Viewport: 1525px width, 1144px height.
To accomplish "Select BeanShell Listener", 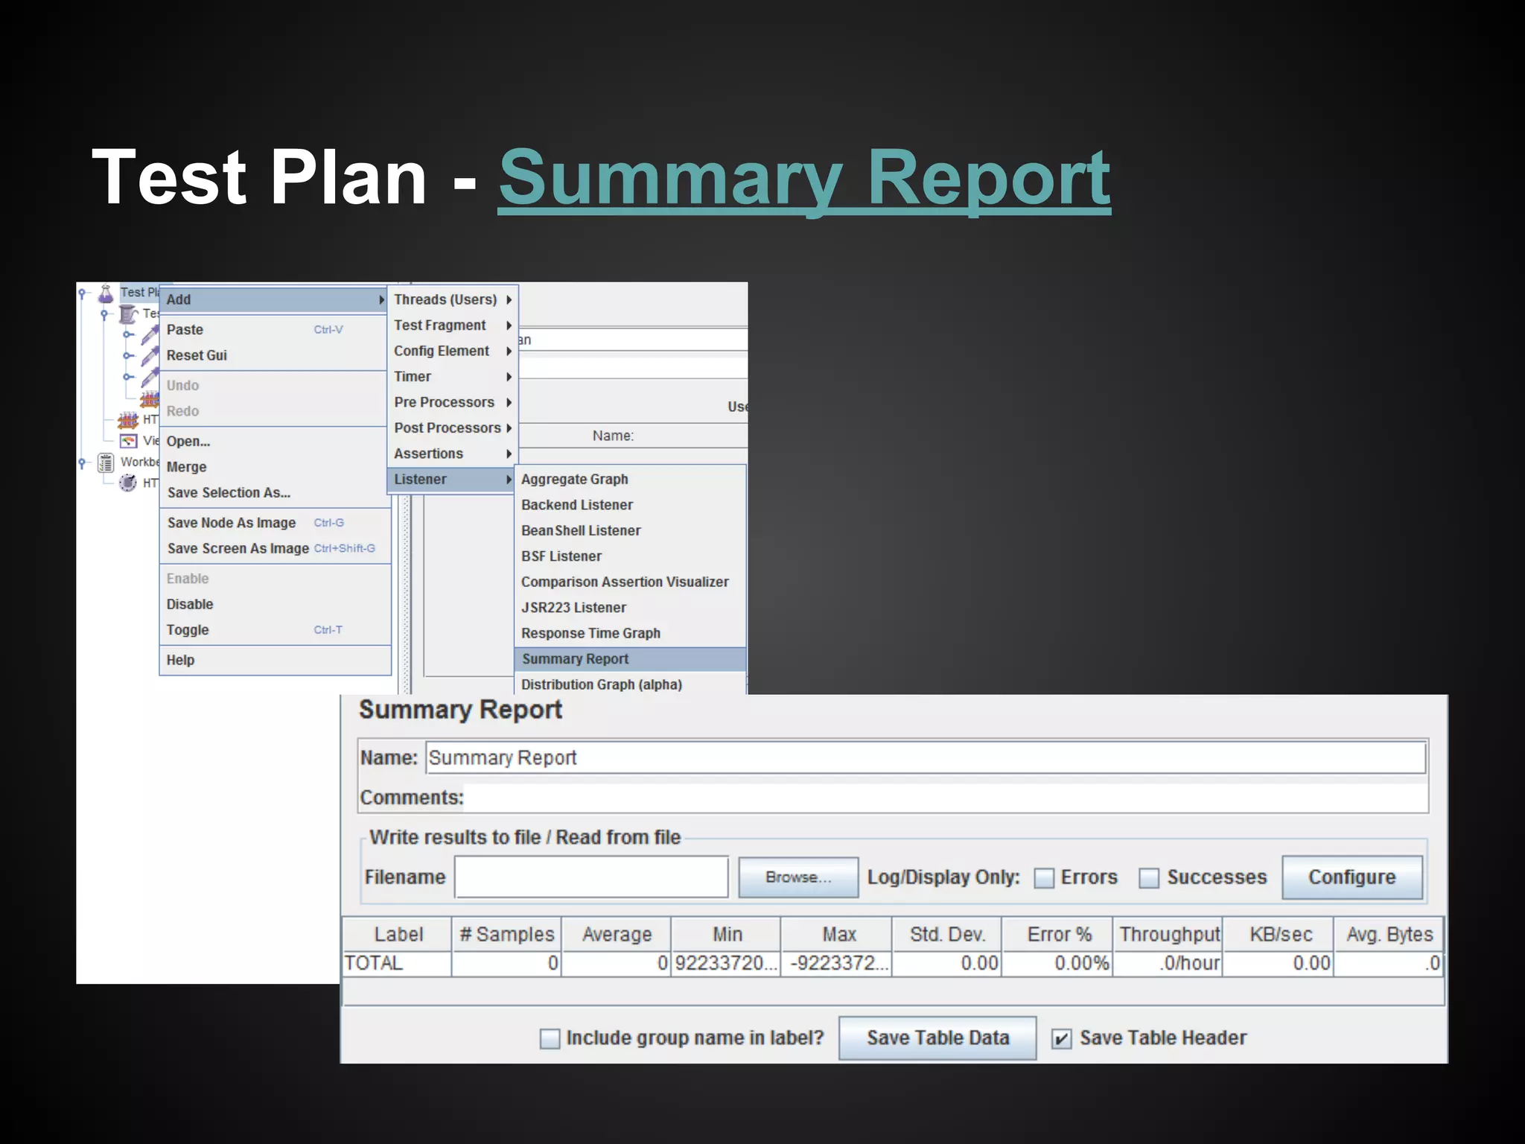I will tap(630, 530).
